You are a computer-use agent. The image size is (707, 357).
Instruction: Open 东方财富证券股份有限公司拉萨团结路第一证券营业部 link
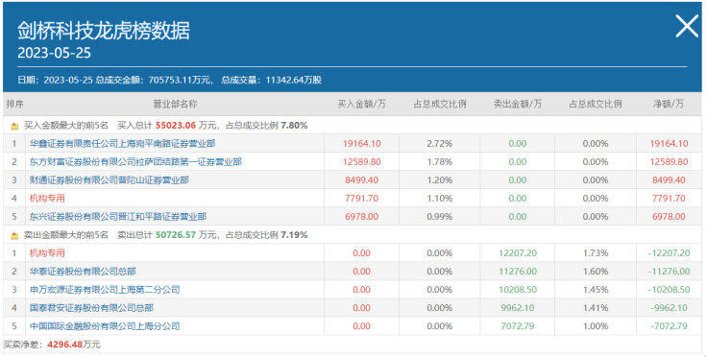135,162
